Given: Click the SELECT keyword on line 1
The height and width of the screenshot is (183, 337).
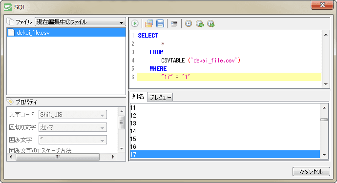Looking at the screenshot, I should 148,36.
